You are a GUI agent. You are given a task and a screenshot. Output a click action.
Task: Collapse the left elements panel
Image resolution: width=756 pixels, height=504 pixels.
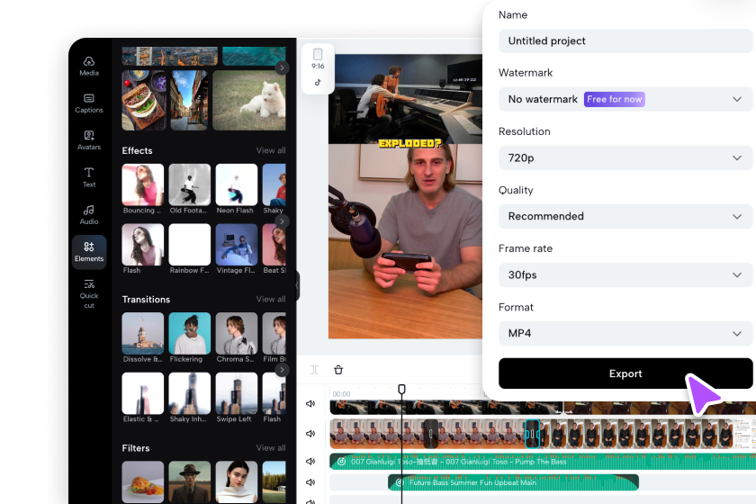(297, 285)
